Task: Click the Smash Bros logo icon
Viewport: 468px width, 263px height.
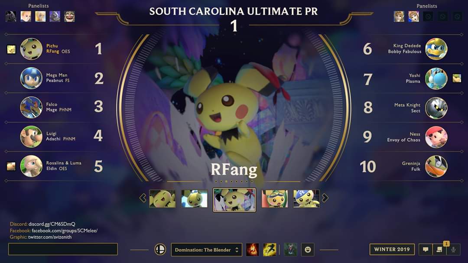Action: 160,249
